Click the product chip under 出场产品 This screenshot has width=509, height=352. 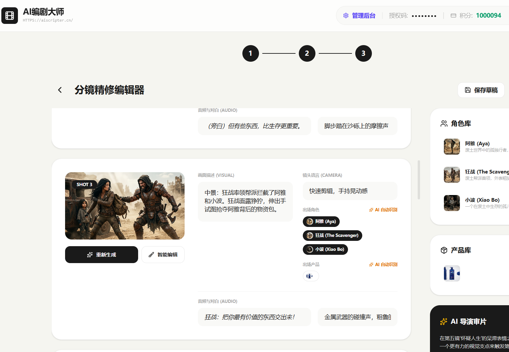(x=311, y=276)
